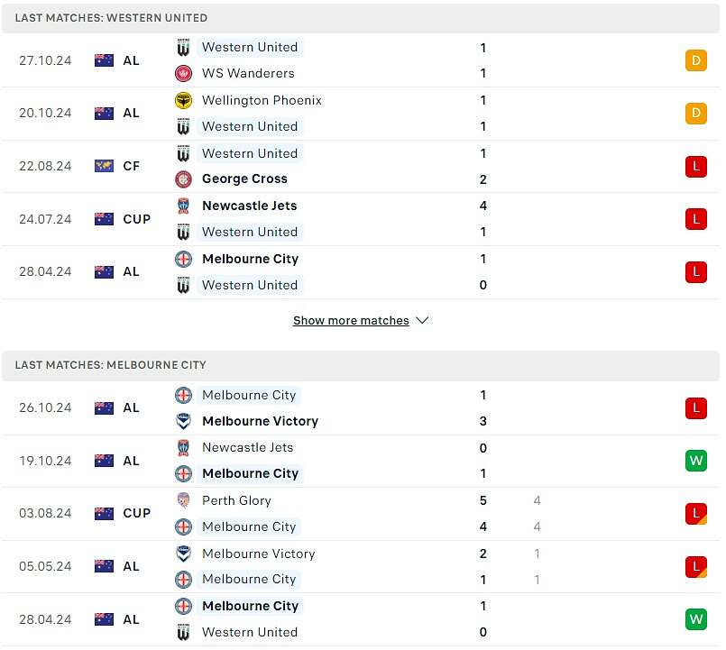Open the 28.04.24 match date in Melbourne City section
This screenshot has width=726, height=650.
tap(45, 619)
